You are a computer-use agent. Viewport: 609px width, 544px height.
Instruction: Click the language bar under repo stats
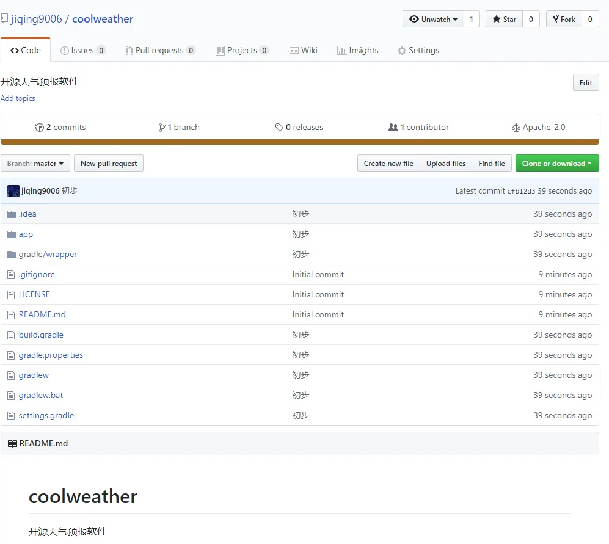coord(300,142)
